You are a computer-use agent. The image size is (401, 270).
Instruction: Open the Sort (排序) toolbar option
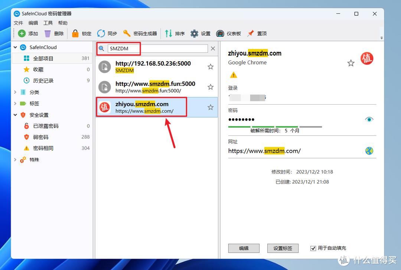coord(169,33)
